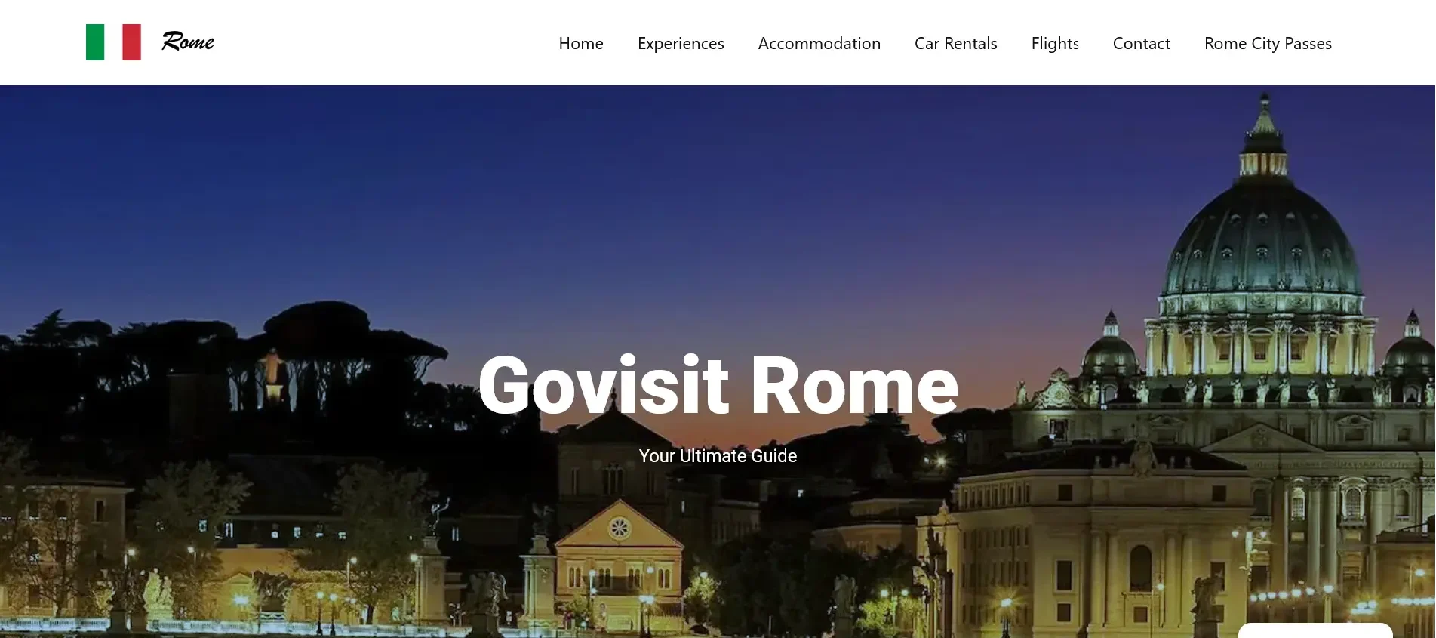The height and width of the screenshot is (638, 1436).
Task: Click the Govisit Rome hero heading
Action: point(718,386)
